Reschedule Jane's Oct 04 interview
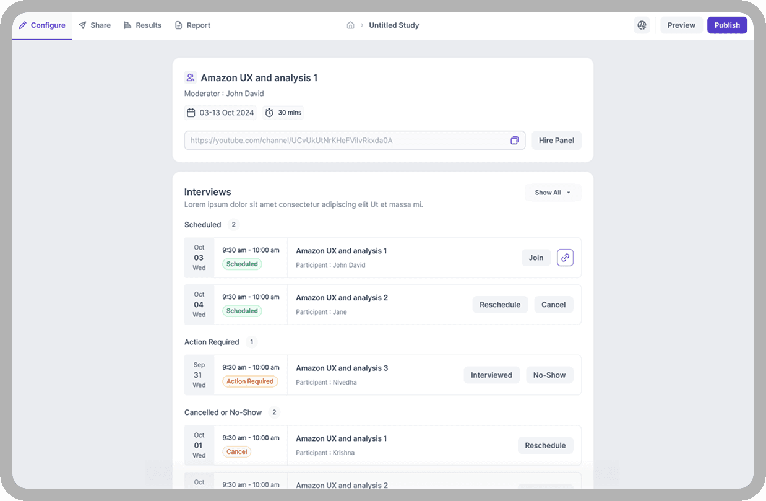This screenshot has width=766, height=501. click(500, 305)
